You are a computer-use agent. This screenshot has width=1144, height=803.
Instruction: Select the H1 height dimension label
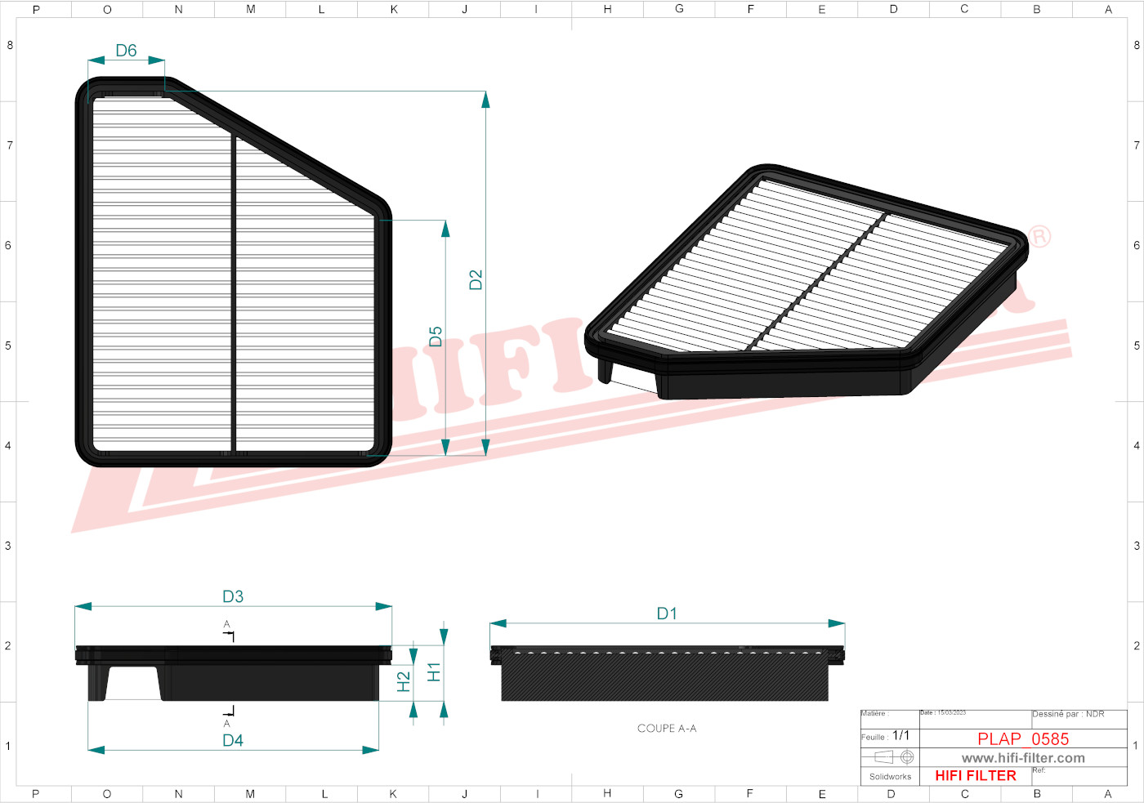pos(434,671)
